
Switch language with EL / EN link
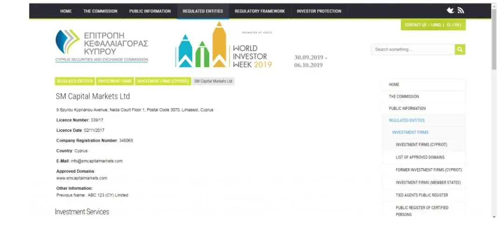tap(453, 25)
